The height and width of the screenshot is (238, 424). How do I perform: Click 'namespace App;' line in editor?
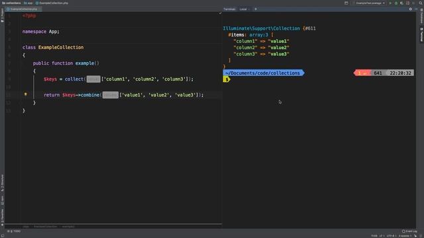pyautogui.click(x=41, y=32)
